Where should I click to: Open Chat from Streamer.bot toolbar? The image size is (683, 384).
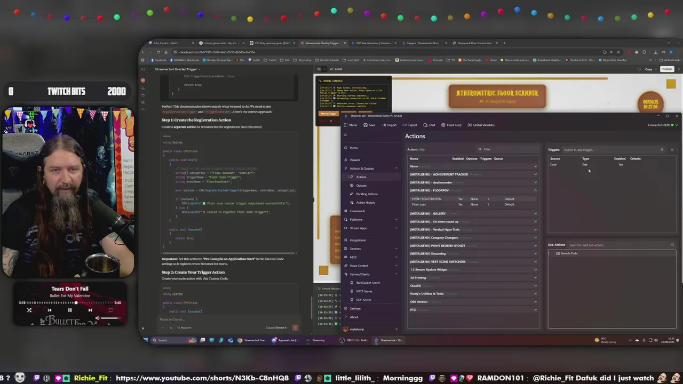(429, 125)
